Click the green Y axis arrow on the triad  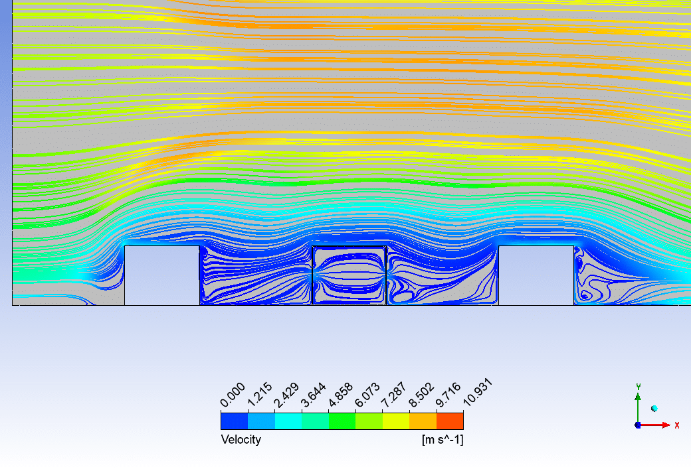click(638, 397)
